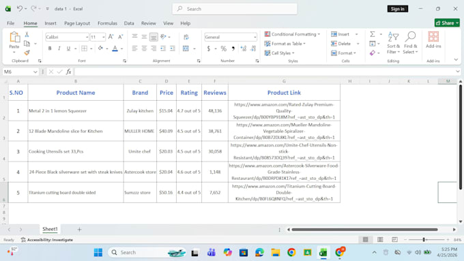Add a new sheet with plus

pos(79,230)
